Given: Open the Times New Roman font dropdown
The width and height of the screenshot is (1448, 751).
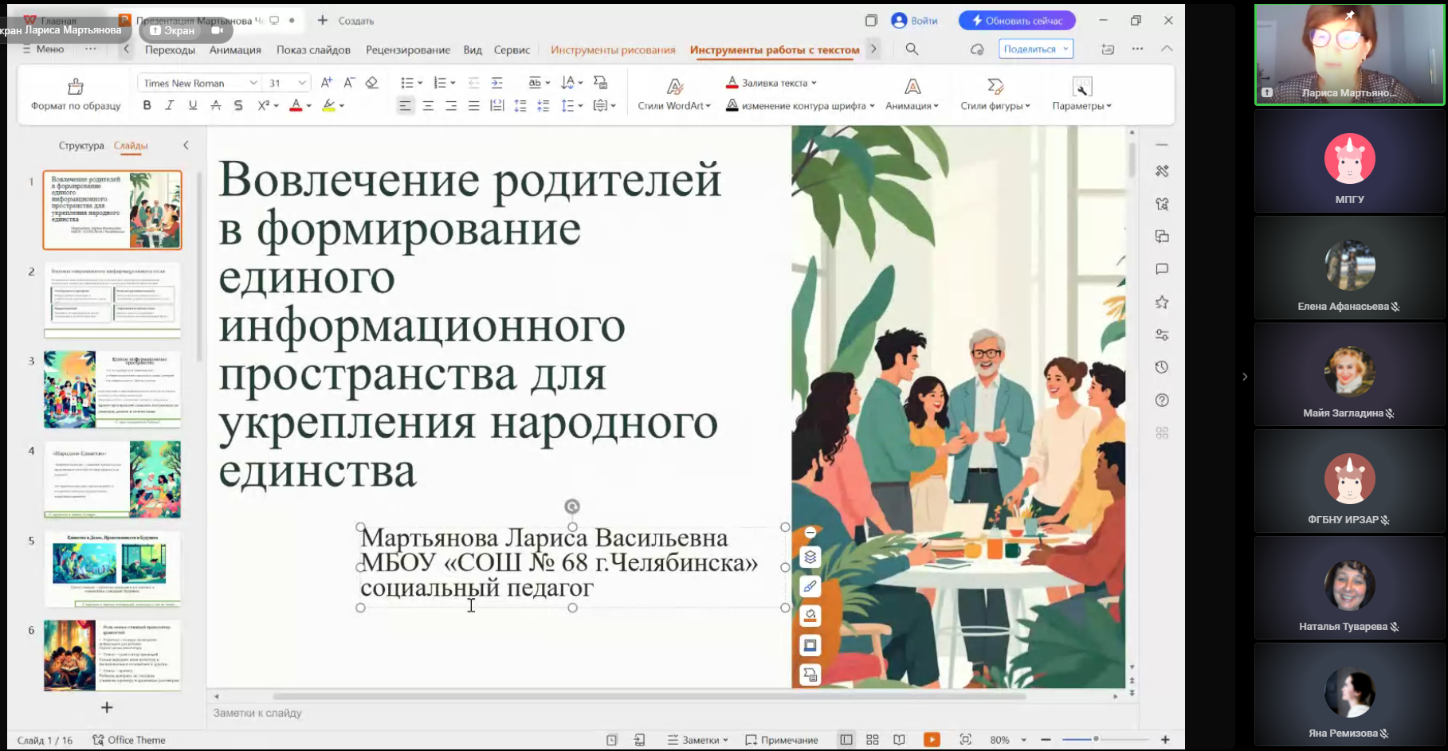Looking at the screenshot, I should coord(253,82).
